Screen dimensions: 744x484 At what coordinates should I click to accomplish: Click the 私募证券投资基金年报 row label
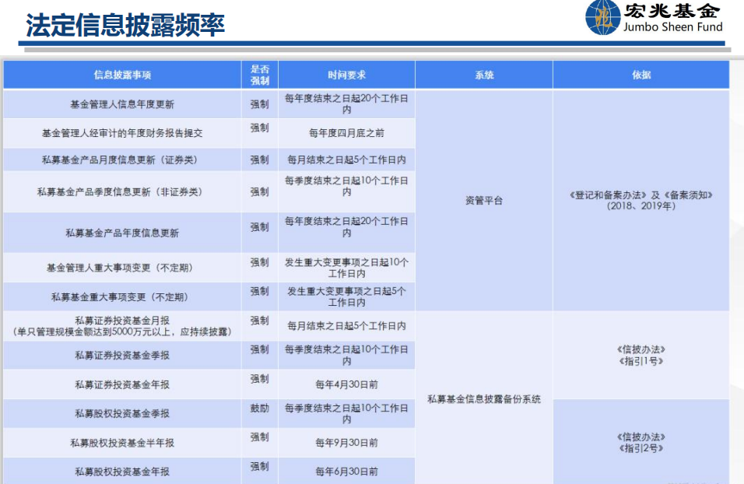click(x=122, y=384)
